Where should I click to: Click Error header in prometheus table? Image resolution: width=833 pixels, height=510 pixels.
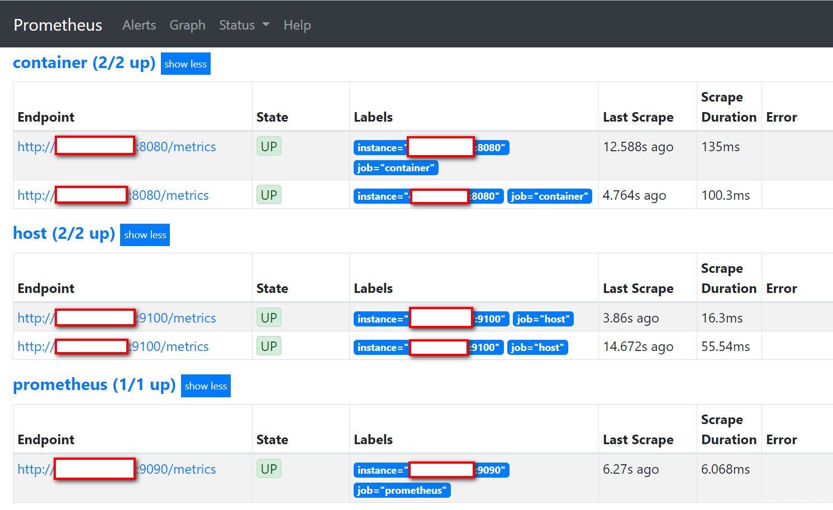[782, 440]
